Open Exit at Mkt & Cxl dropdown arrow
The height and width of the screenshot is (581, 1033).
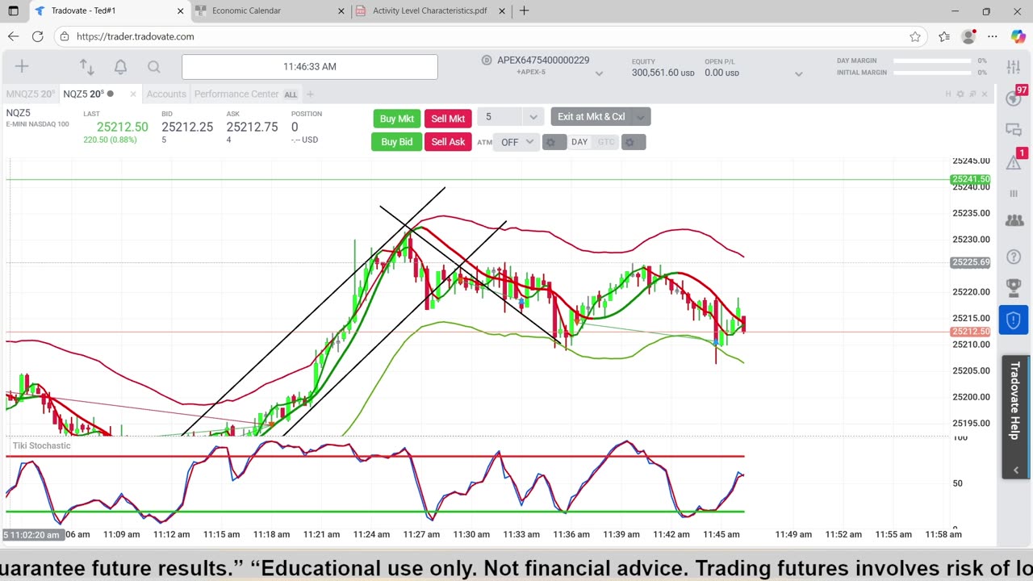(x=640, y=117)
